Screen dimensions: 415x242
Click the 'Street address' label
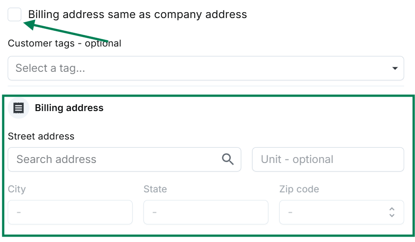pyautogui.click(x=41, y=136)
